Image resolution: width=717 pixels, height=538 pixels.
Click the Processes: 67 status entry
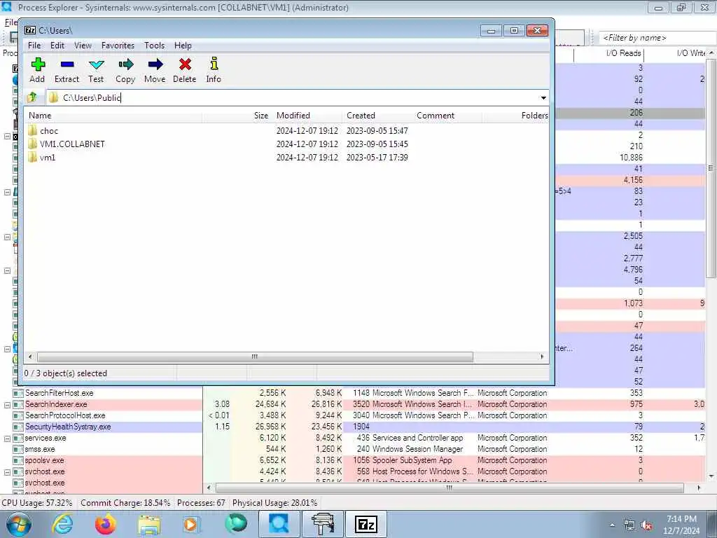[x=201, y=503]
